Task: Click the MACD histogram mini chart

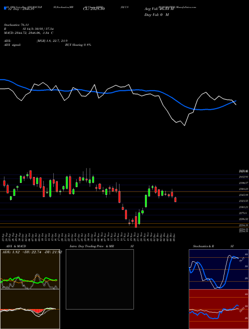Action: coord(30,309)
